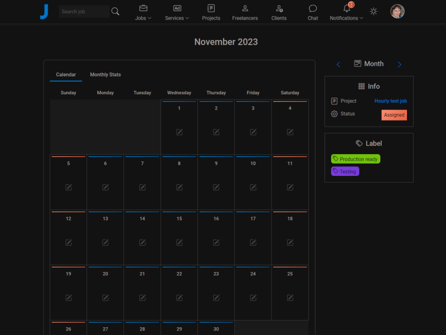
Task: Click the search magnifier icon
Action: (115, 11)
